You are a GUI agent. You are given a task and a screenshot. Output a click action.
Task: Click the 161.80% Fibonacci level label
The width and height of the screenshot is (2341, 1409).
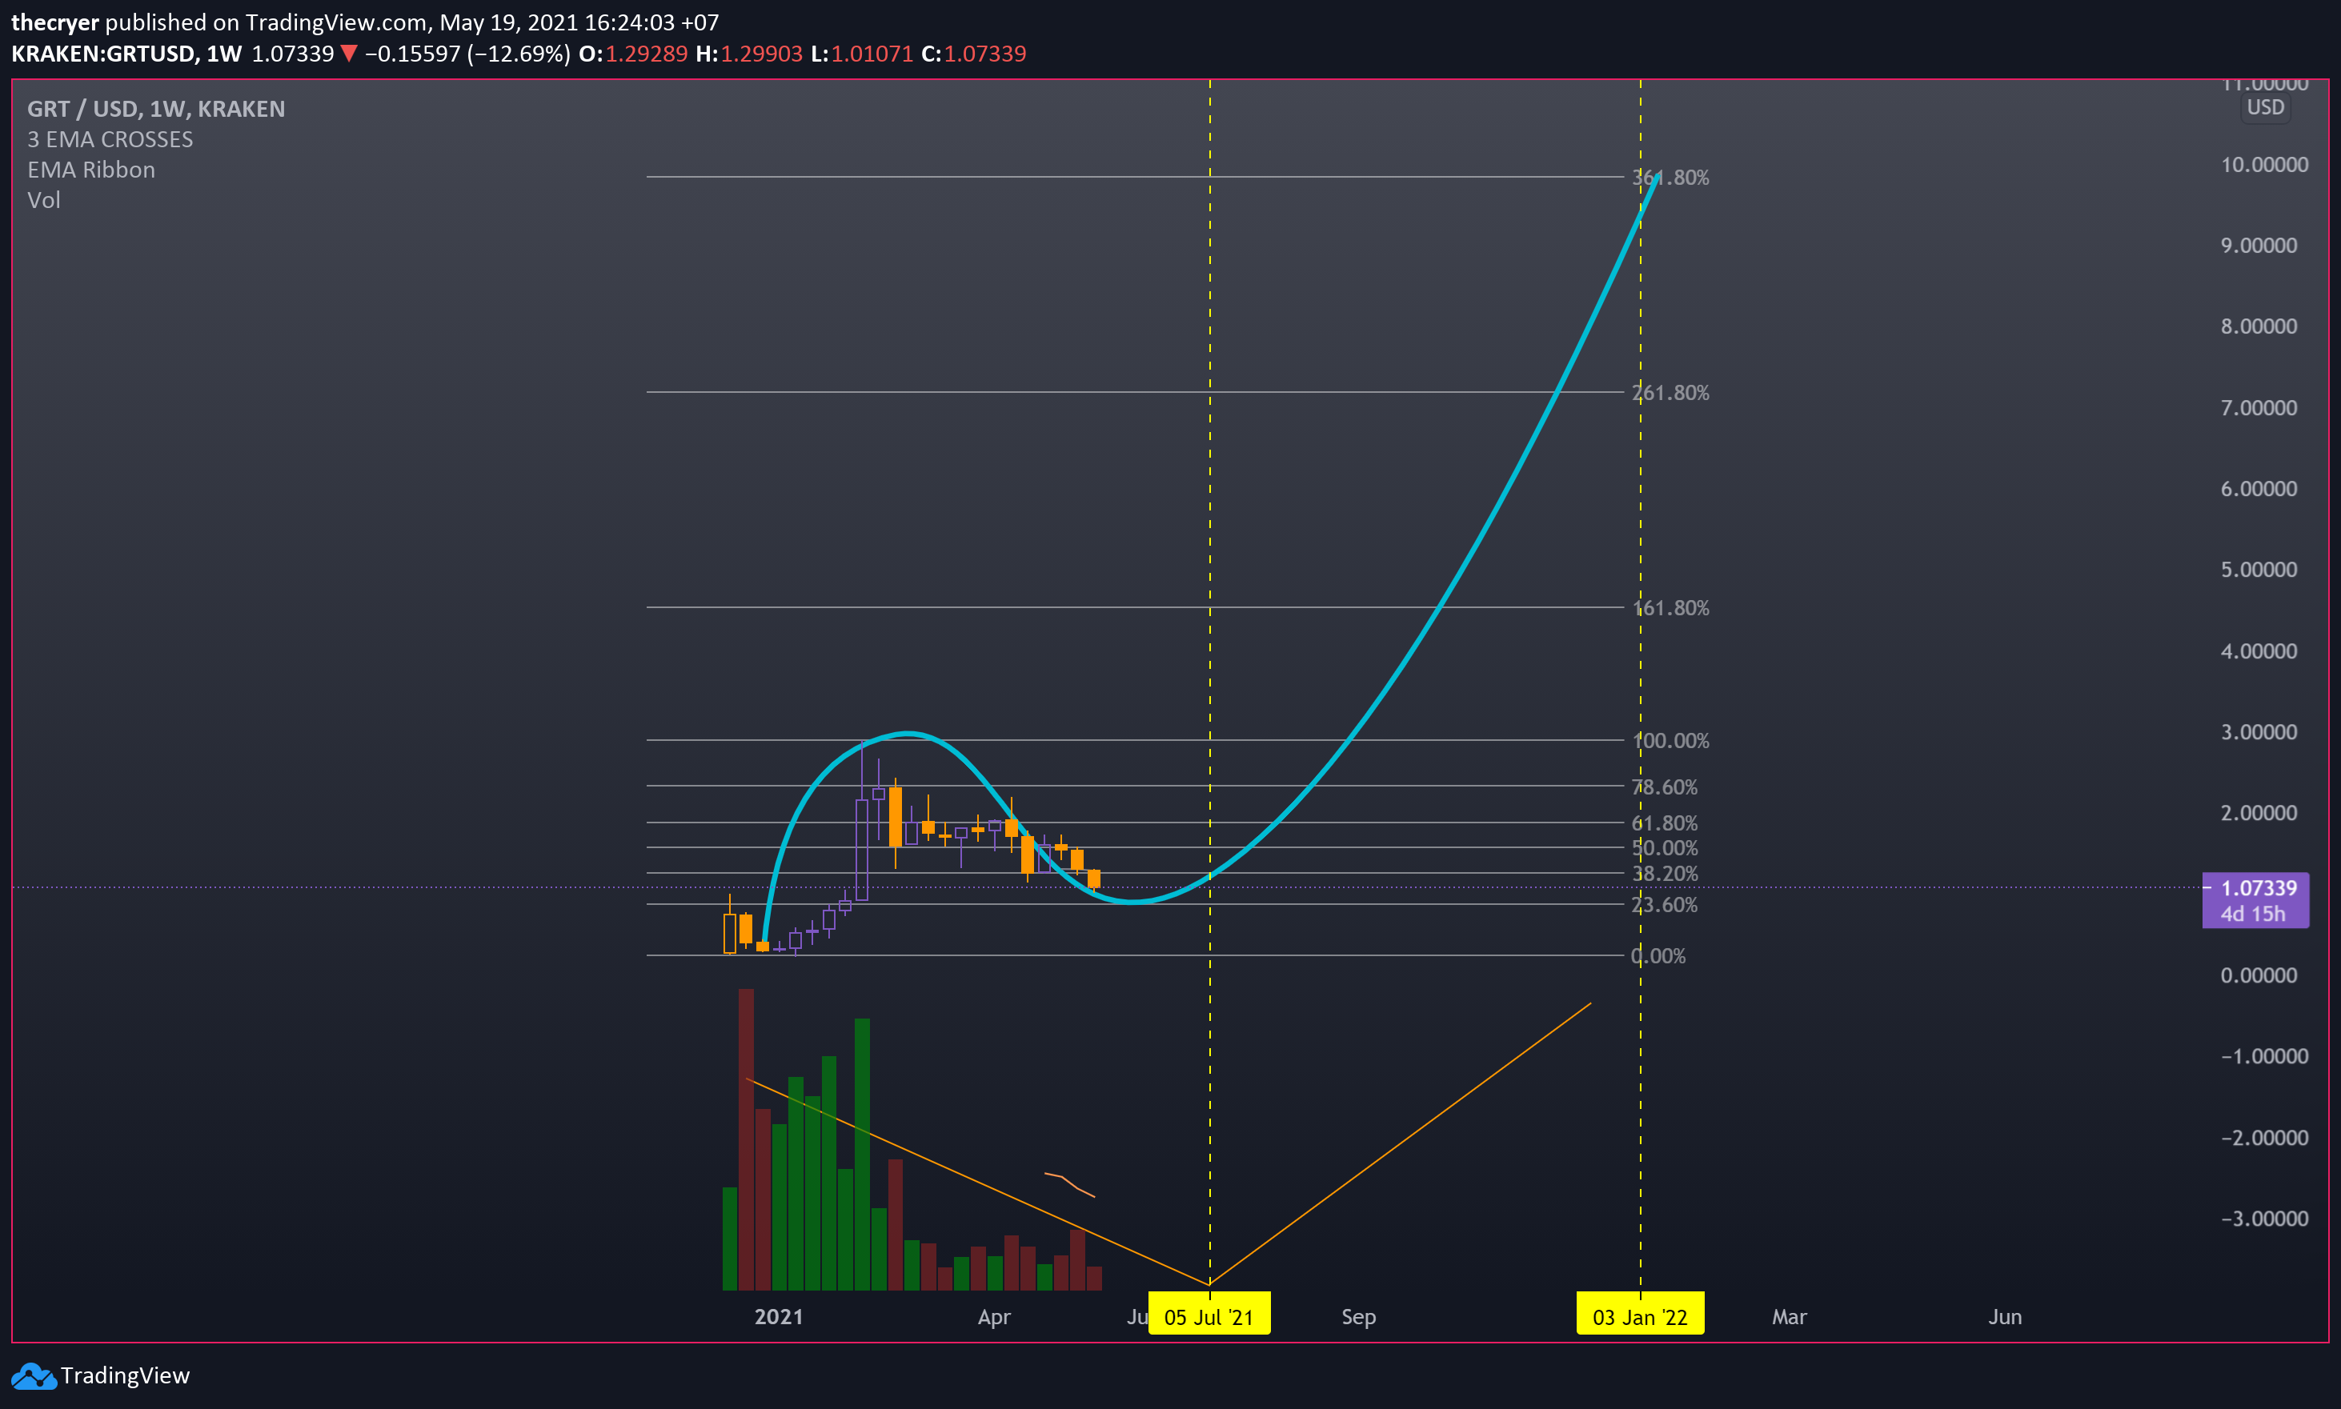pos(1670,607)
